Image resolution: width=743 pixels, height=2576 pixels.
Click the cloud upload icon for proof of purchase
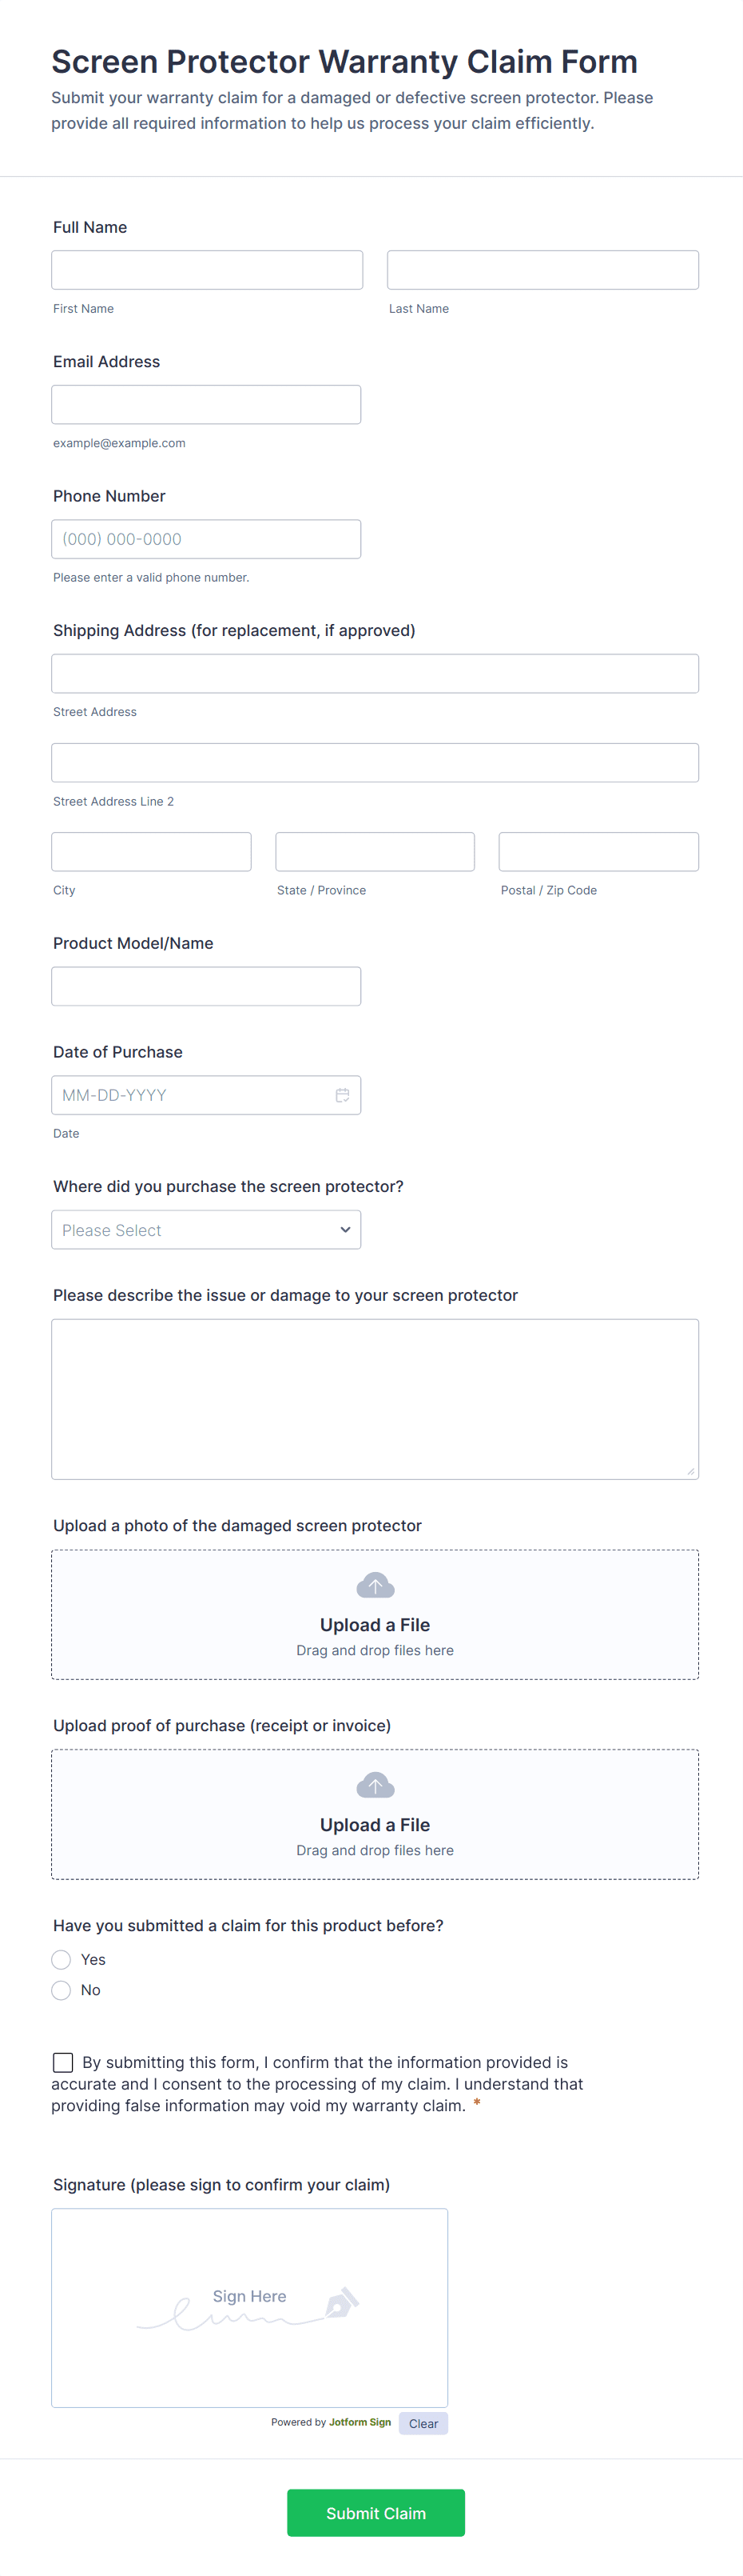pyautogui.click(x=375, y=1786)
